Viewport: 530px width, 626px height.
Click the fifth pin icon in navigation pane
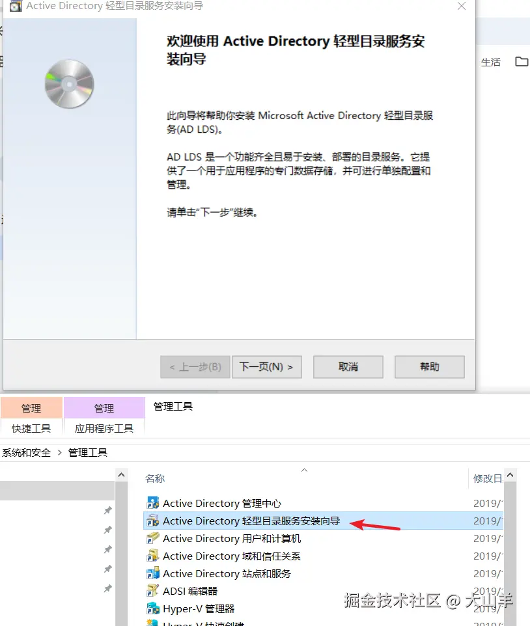pos(108,588)
